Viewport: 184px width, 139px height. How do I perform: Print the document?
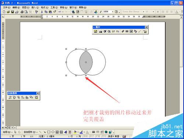pyautogui.click(x=22, y=12)
